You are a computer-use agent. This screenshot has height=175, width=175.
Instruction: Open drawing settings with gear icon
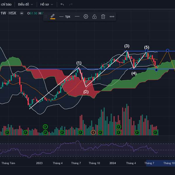(86, 17)
